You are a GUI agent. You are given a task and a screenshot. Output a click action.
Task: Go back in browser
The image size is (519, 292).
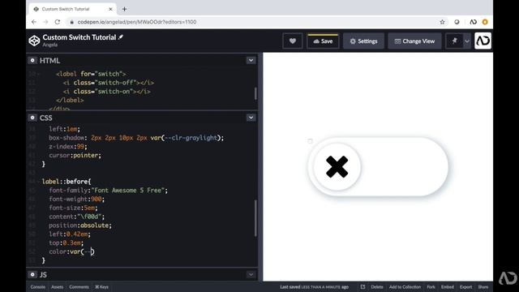click(34, 22)
